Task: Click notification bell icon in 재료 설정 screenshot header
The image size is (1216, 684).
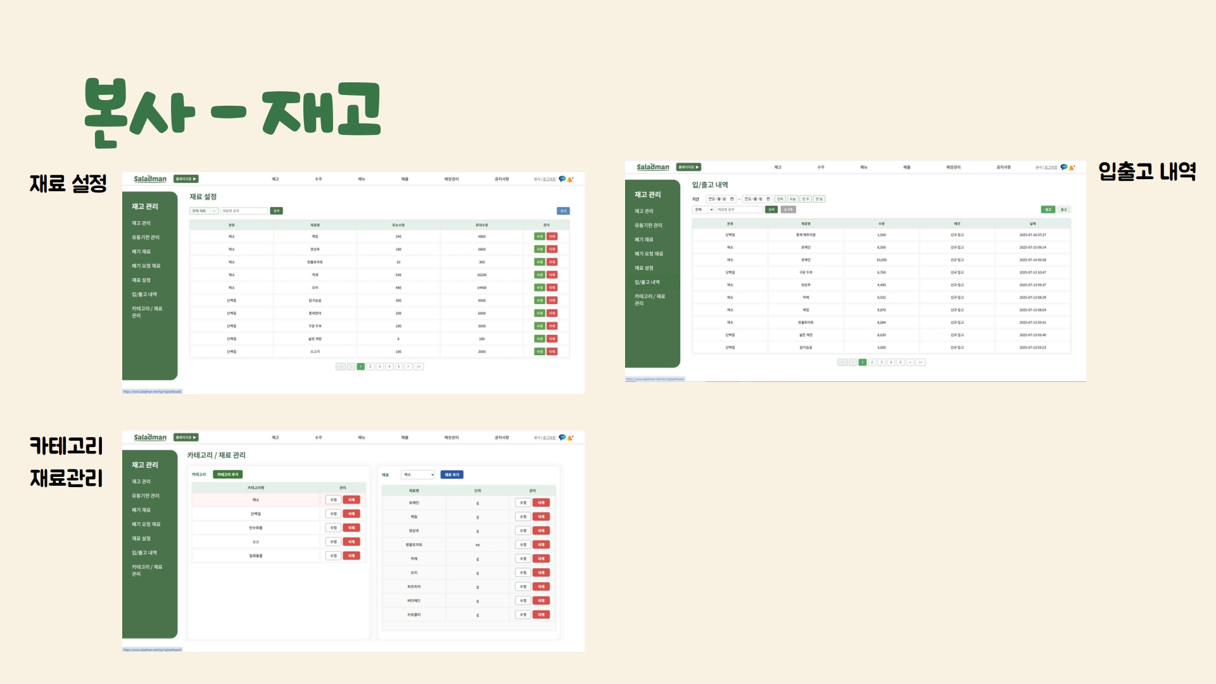Action: click(x=569, y=179)
